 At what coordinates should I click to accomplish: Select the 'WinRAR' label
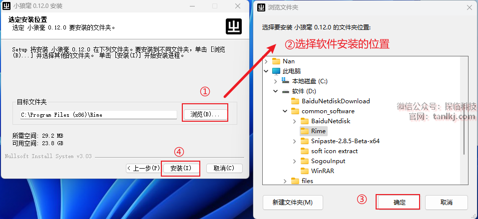(x=323, y=171)
